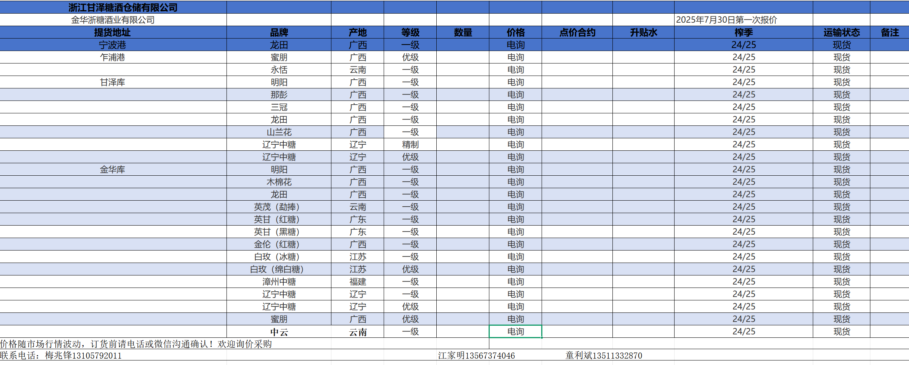Click the 运输状态 header cell
909x365 pixels.
click(x=841, y=32)
